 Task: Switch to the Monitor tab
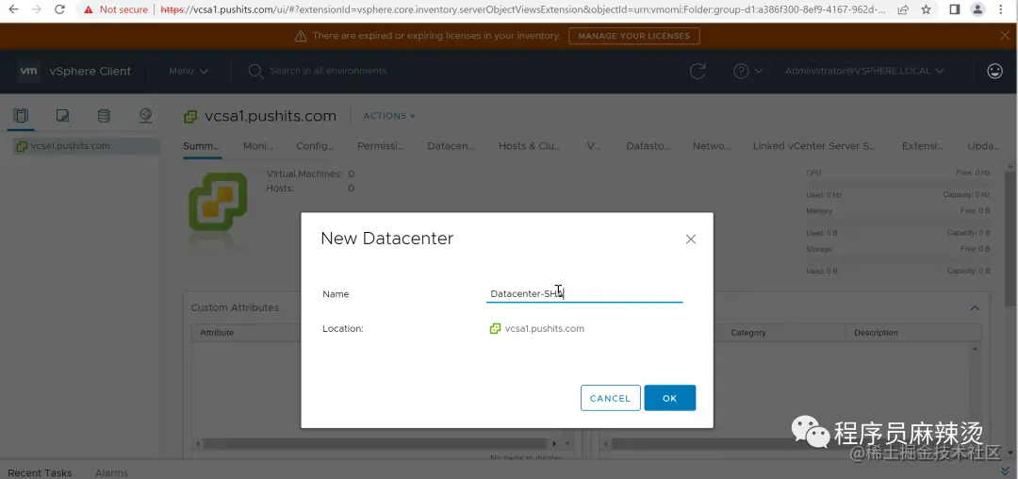pyautogui.click(x=258, y=146)
